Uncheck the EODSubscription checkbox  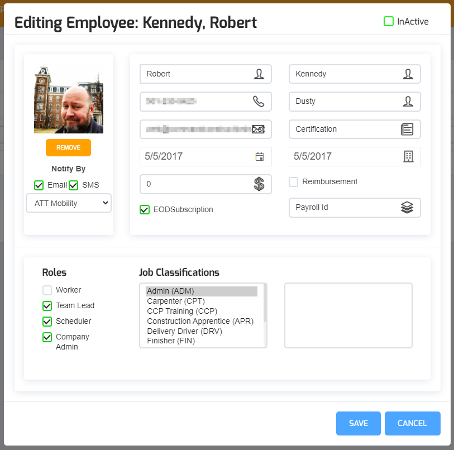pyautogui.click(x=145, y=210)
